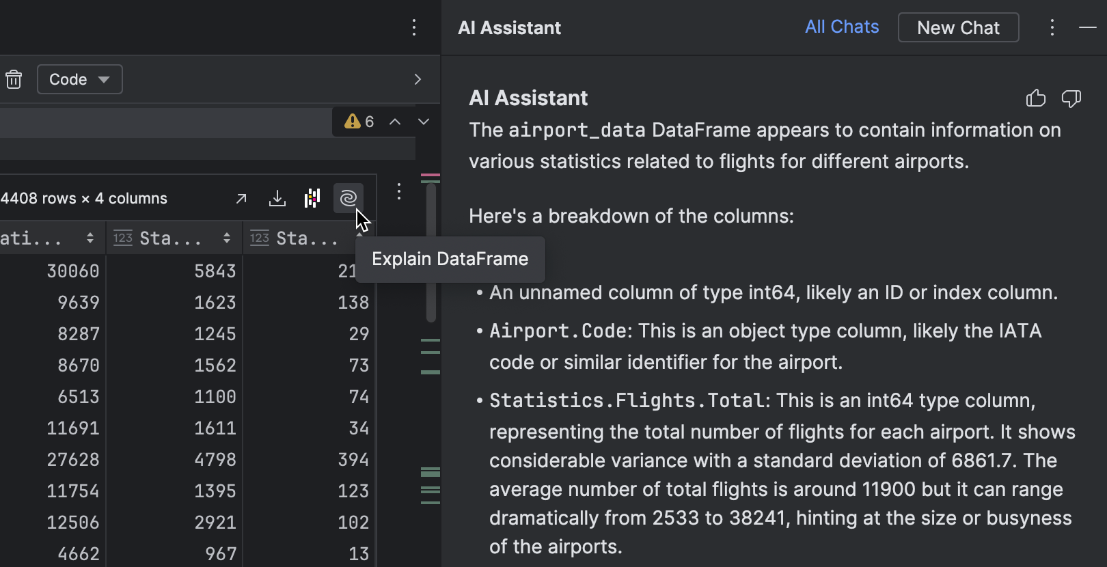This screenshot has width=1107, height=567.
Task: Give a thumbs down to the AI response
Action: click(x=1071, y=98)
